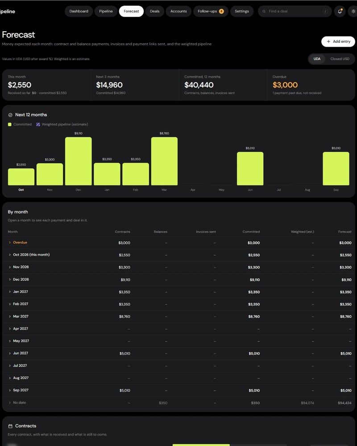Click the Add entry button

coord(338,41)
